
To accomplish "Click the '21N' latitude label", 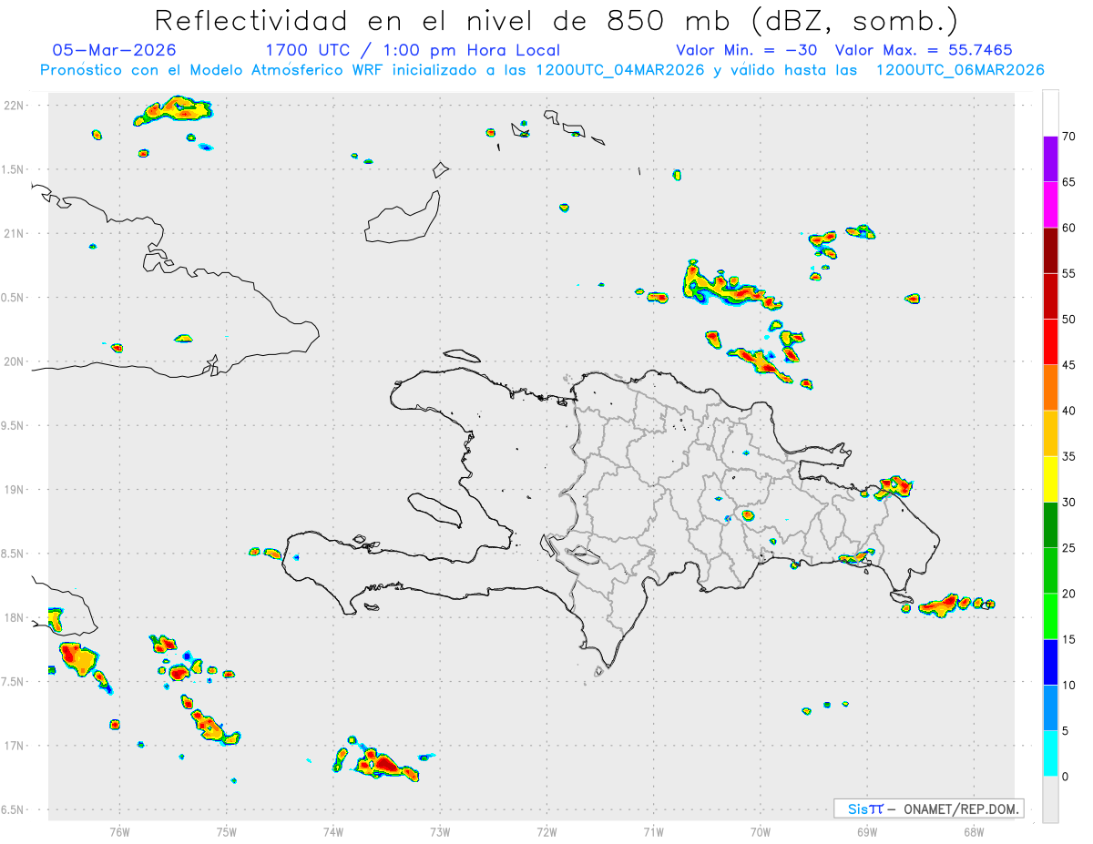I will pyautogui.click(x=13, y=234).
